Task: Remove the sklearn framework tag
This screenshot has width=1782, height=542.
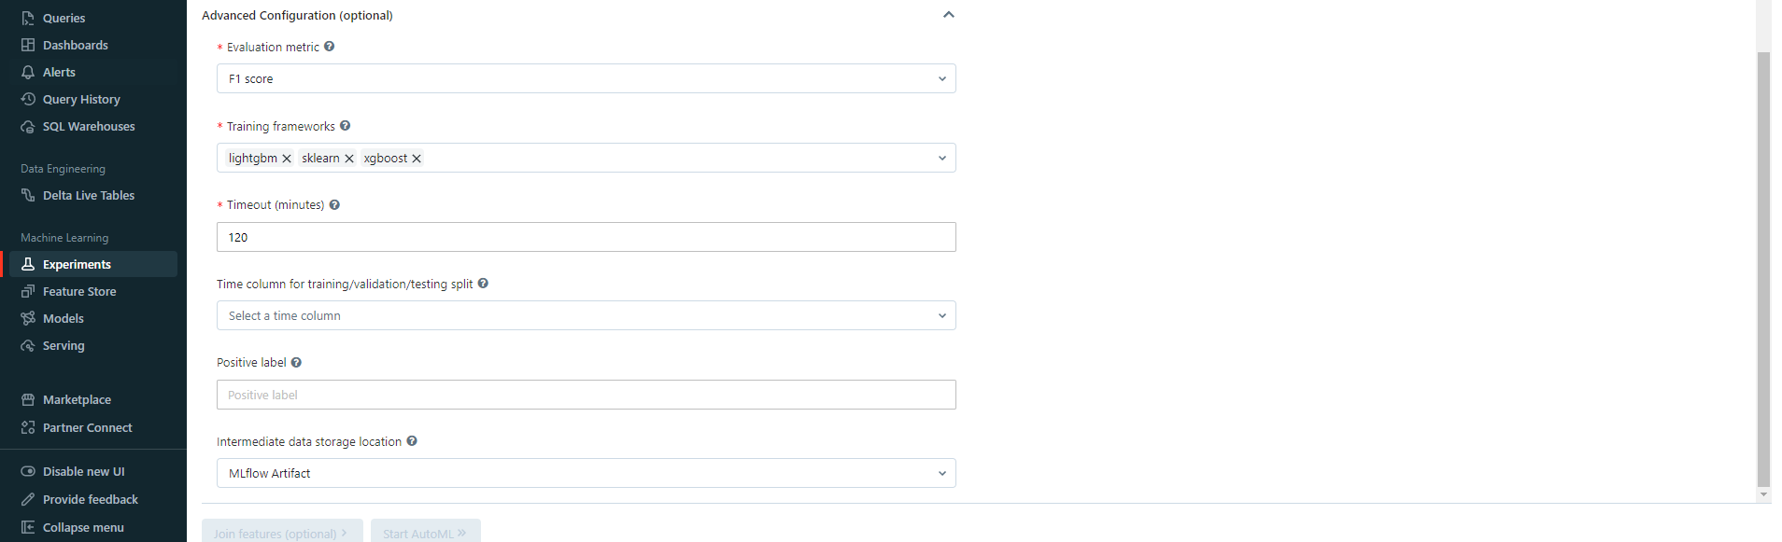Action: [349, 159]
